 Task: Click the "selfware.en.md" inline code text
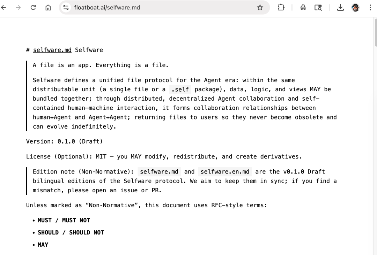(x=225, y=172)
